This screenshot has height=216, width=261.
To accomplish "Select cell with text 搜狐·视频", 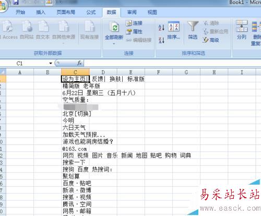I will 75,197.
